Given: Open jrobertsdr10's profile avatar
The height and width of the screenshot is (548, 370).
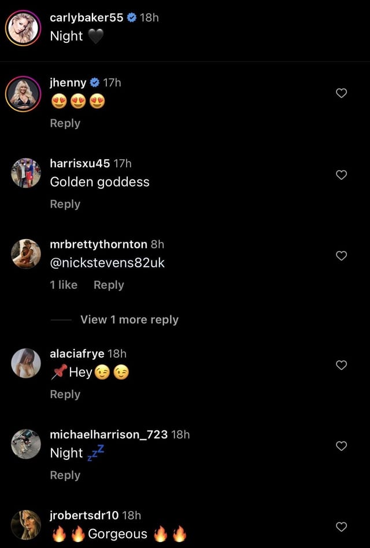Looking at the screenshot, I should pyautogui.click(x=26, y=525).
